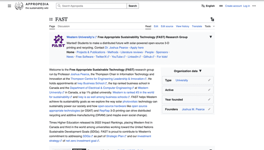Collapse the FAST Research Group banner triangle

[x=211, y=37]
